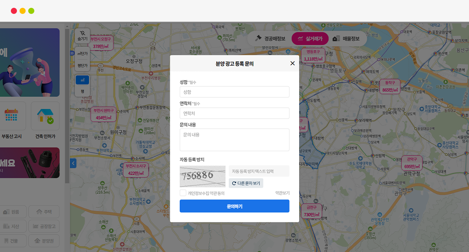Click the 동작구 865만/㎡ price marker
The width and height of the screenshot is (469, 252).
pyautogui.click(x=390, y=87)
